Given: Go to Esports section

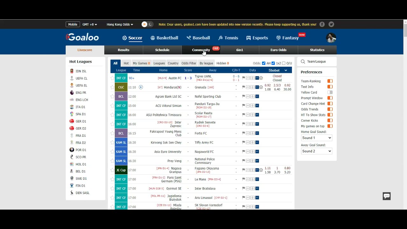Looking at the screenshot, I should [257, 38].
